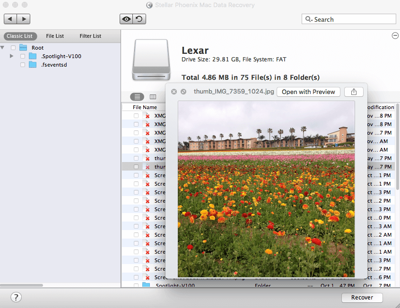Close the Quick Look preview popup

coord(174,92)
